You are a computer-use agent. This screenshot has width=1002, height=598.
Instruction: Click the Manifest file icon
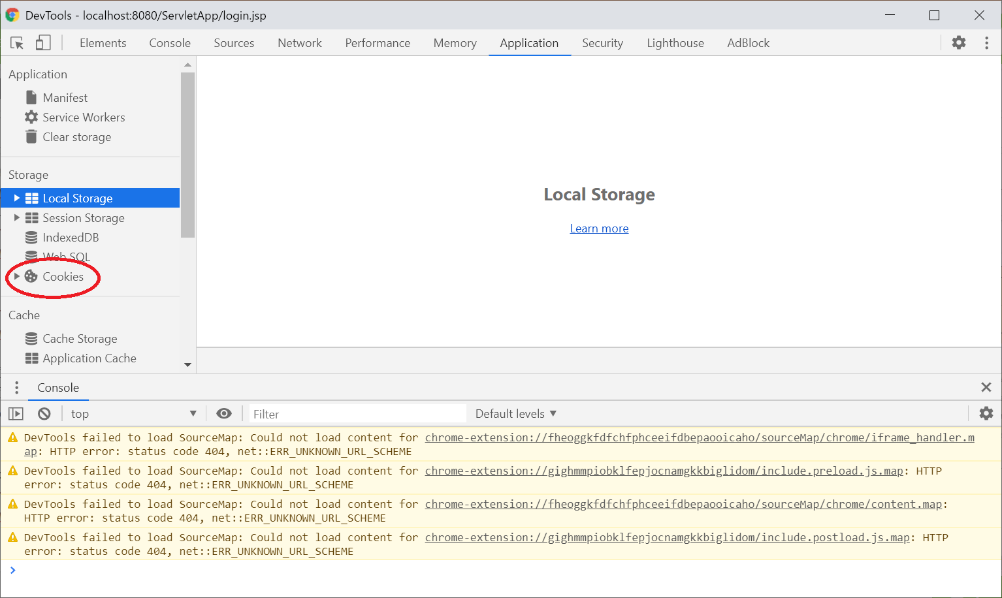coord(31,97)
